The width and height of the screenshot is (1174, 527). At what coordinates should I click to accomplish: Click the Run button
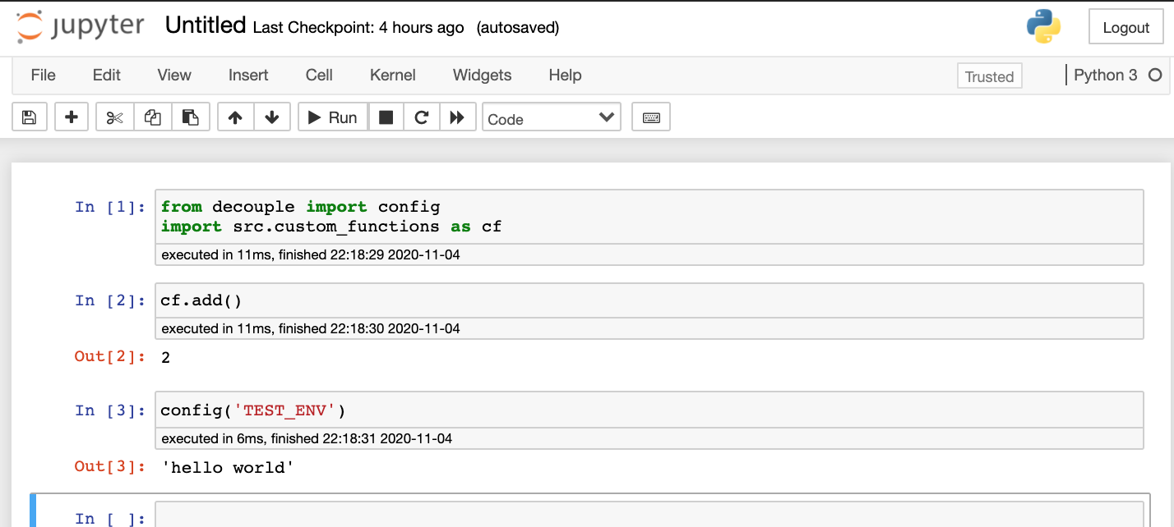coord(333,117)
